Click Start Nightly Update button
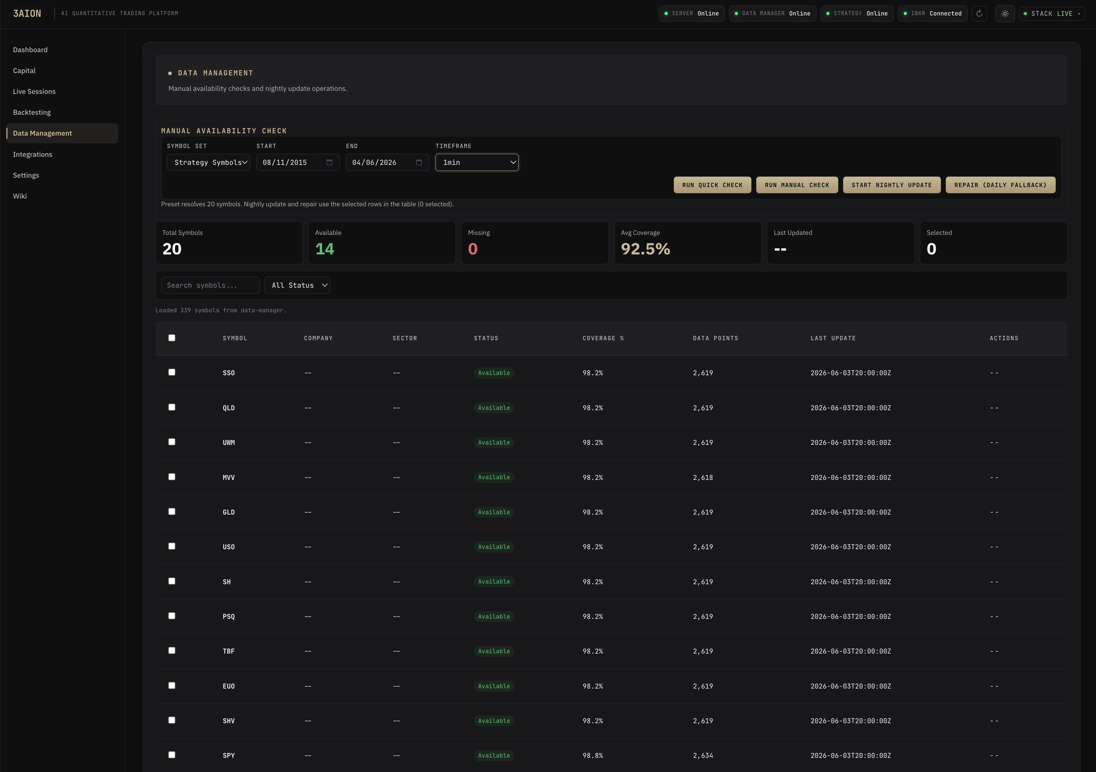Image resolution: width=1096 pixels, height=772 pixels. (892, 185)
